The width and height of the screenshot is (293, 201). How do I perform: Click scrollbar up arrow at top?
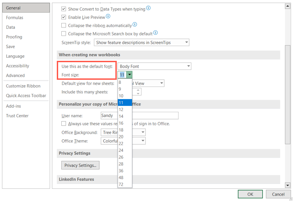pos(288,6)
